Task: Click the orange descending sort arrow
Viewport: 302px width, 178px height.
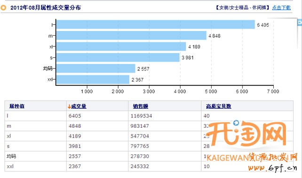Action: point(69,107)
